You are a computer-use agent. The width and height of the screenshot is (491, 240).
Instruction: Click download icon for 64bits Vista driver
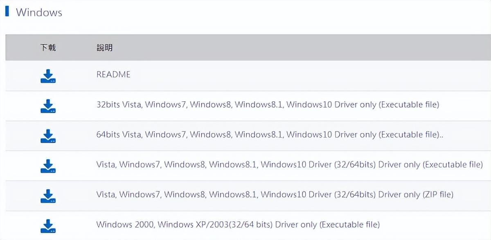click(x=48, y=136)
